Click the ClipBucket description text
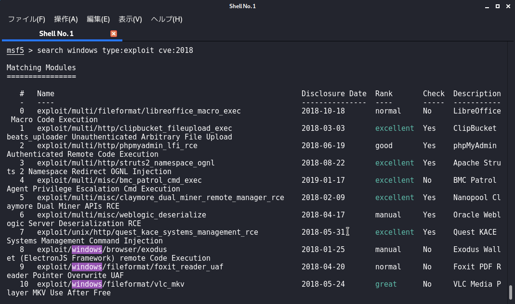Image resolution: width=515 pixels, height=304 pixels. coord(475,128)
